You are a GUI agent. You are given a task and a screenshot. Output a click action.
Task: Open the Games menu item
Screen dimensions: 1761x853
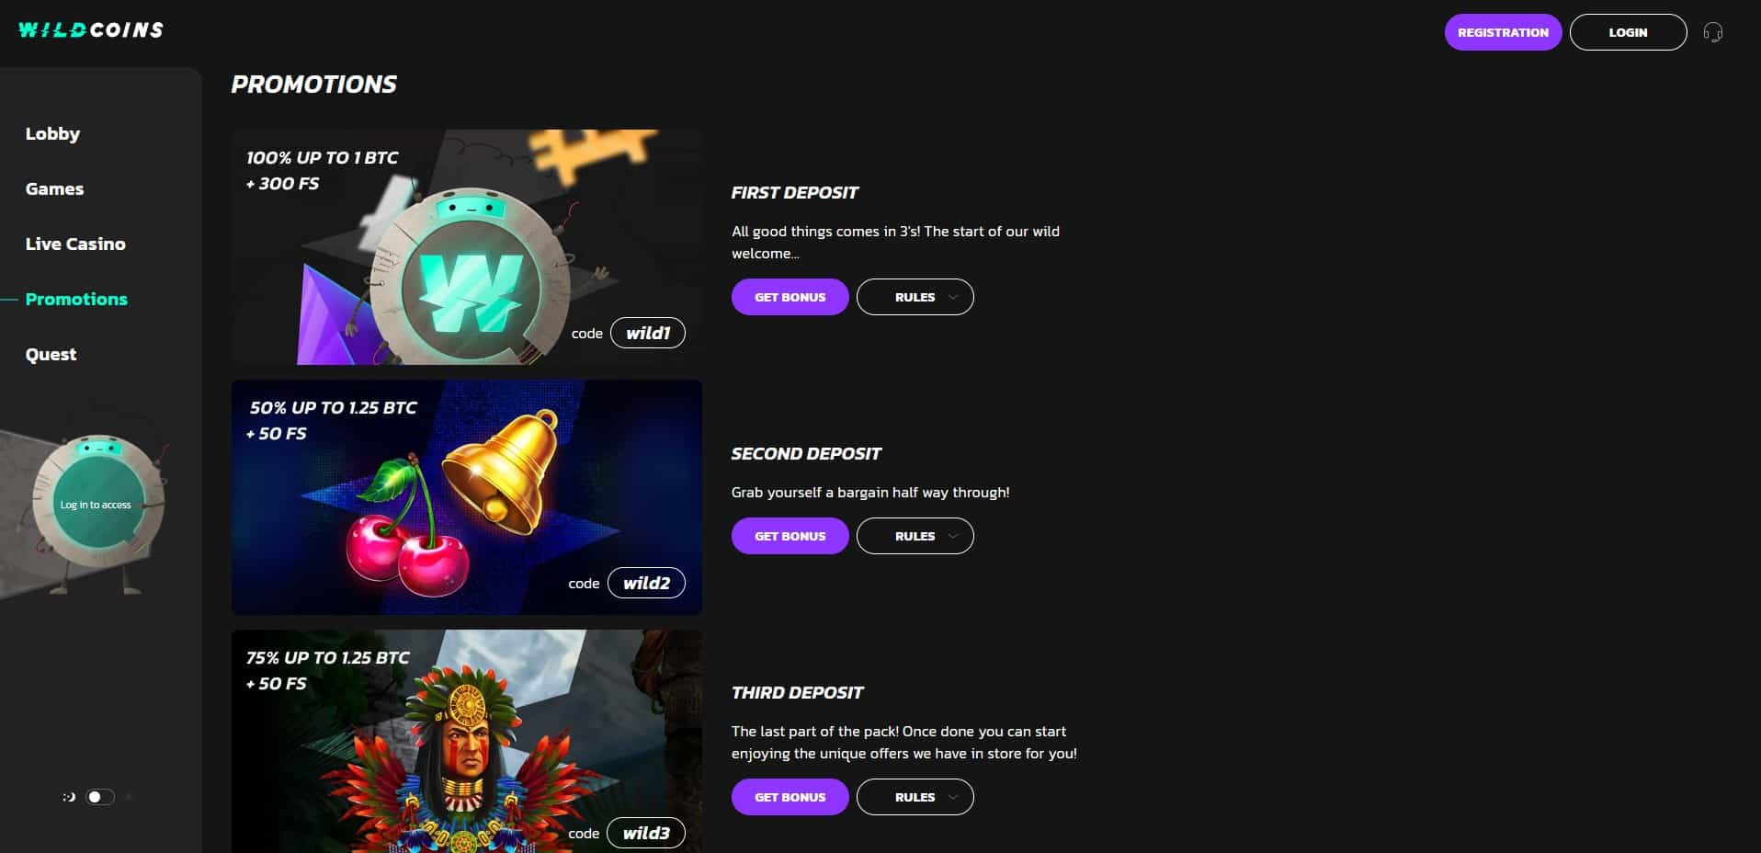tap(54, 188)
